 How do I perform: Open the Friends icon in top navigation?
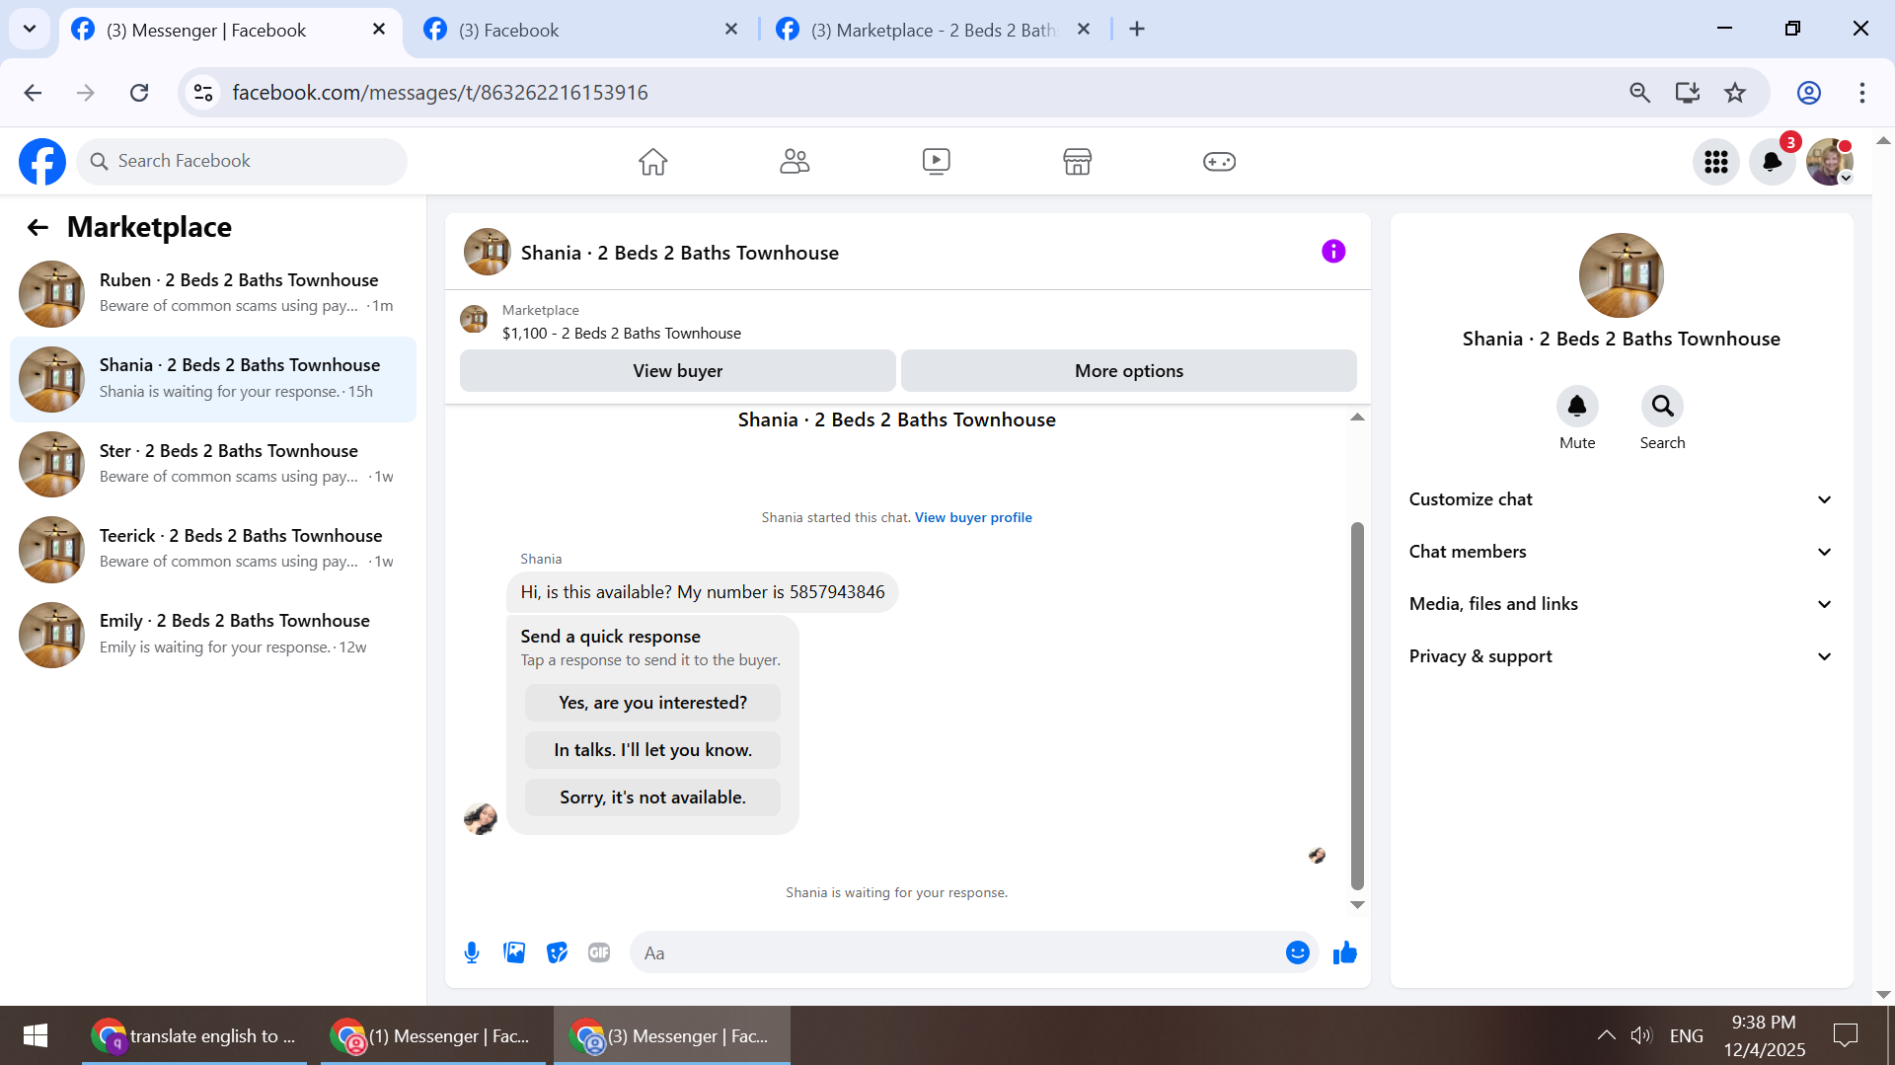(795, 161)
